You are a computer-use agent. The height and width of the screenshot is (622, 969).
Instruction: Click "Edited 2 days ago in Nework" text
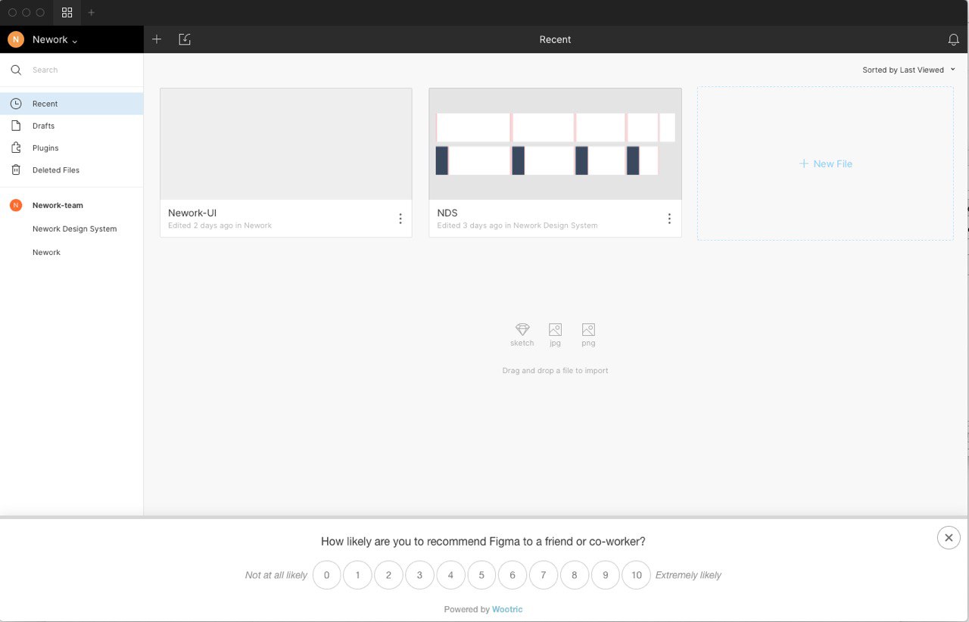220,225
